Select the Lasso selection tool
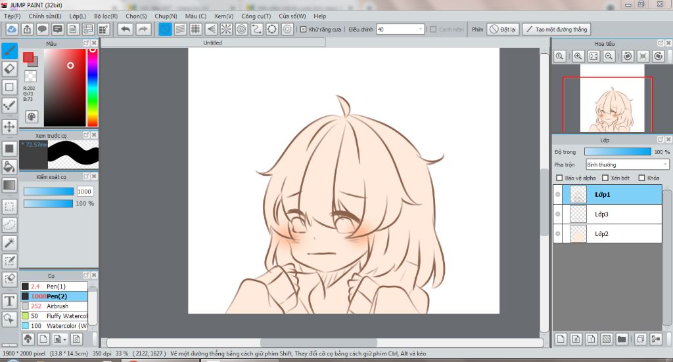Image resolution: width=673 pixels, height=362 pixels. pyautogui.click(x=9, y=224)
